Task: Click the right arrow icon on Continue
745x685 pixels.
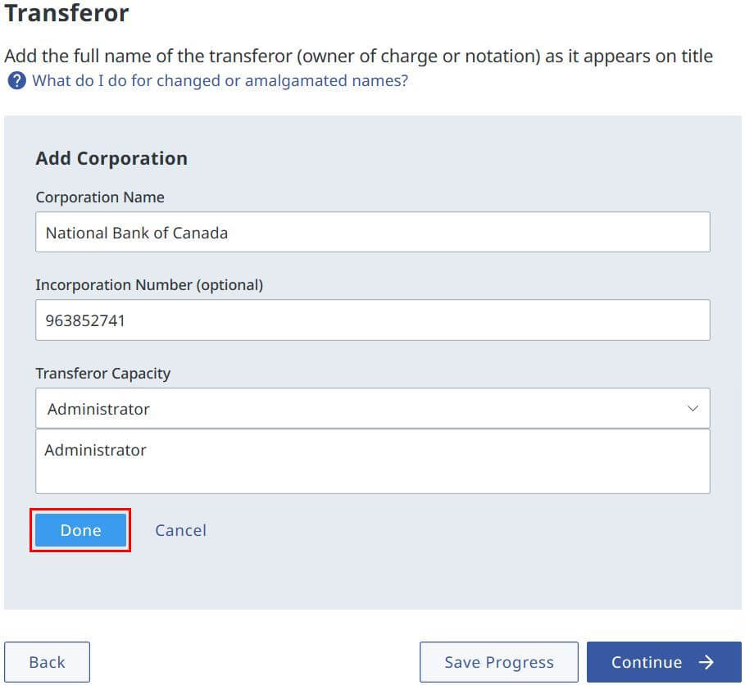Action: (x=706, y=662)
